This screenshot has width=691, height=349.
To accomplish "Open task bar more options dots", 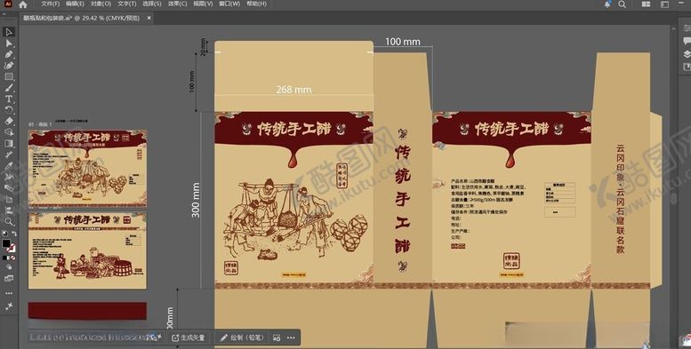I will coord(291,337).
